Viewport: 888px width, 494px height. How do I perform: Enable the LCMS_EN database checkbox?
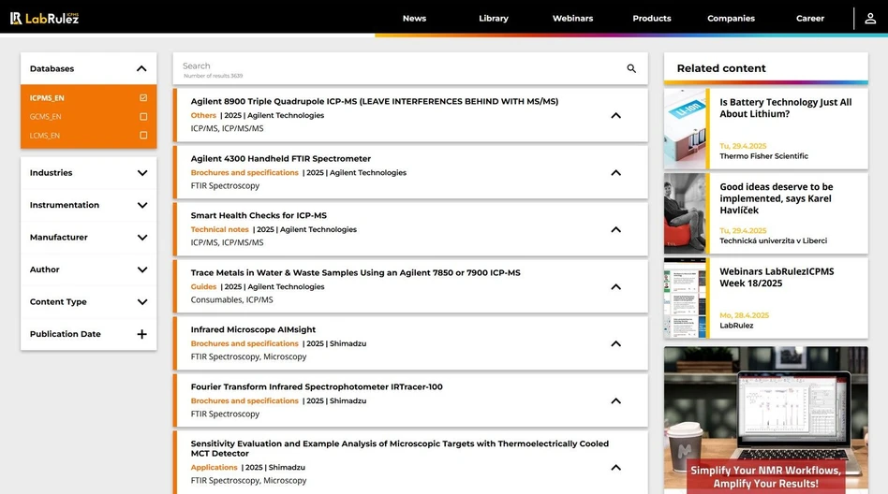[x=143, y=136]
